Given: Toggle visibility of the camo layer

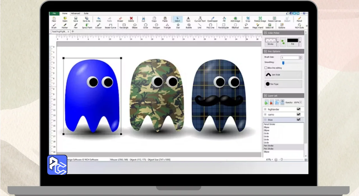Looking at the screenshot, I should point(298,115).
